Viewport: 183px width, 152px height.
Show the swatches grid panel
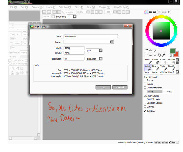[x=164, y=12]
